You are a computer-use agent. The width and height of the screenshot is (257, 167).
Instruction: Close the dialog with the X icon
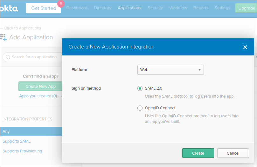coord(245,47)
